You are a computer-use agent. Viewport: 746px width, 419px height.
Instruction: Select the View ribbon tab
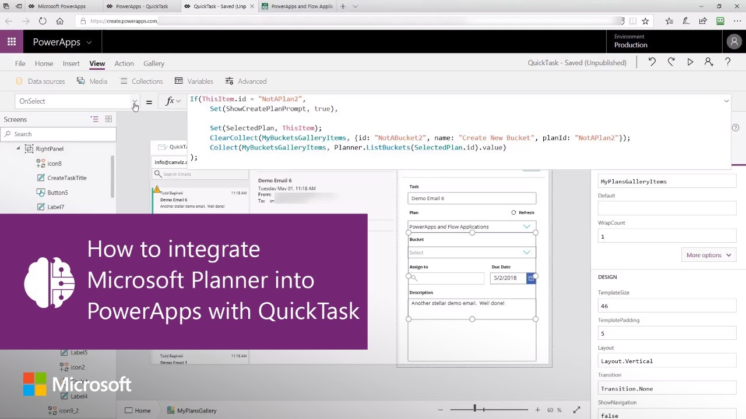tap(97, 63)
